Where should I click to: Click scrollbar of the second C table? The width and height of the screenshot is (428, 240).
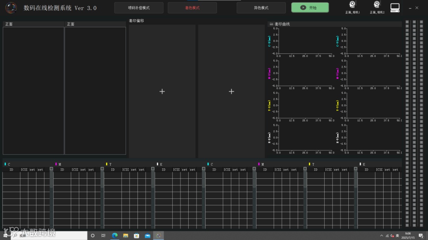point(254,198)
